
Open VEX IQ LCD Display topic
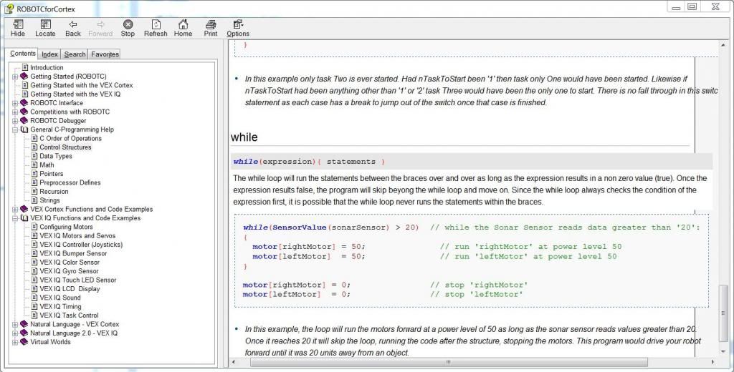70,289
